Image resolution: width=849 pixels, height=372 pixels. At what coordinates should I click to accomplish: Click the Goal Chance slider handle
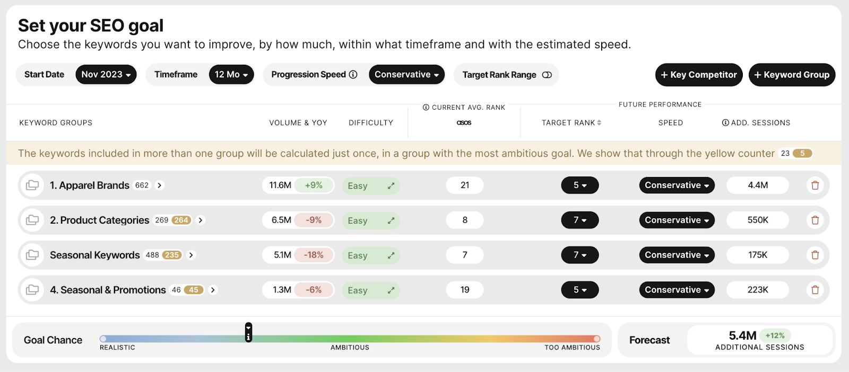248,332
